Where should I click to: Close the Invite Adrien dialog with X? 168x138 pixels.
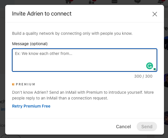tap(155, 14)
